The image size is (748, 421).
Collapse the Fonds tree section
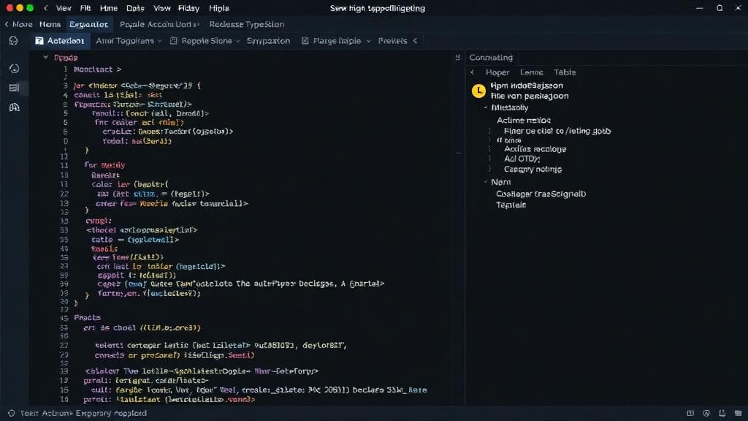pyautogui.click(x=47, y=57)
